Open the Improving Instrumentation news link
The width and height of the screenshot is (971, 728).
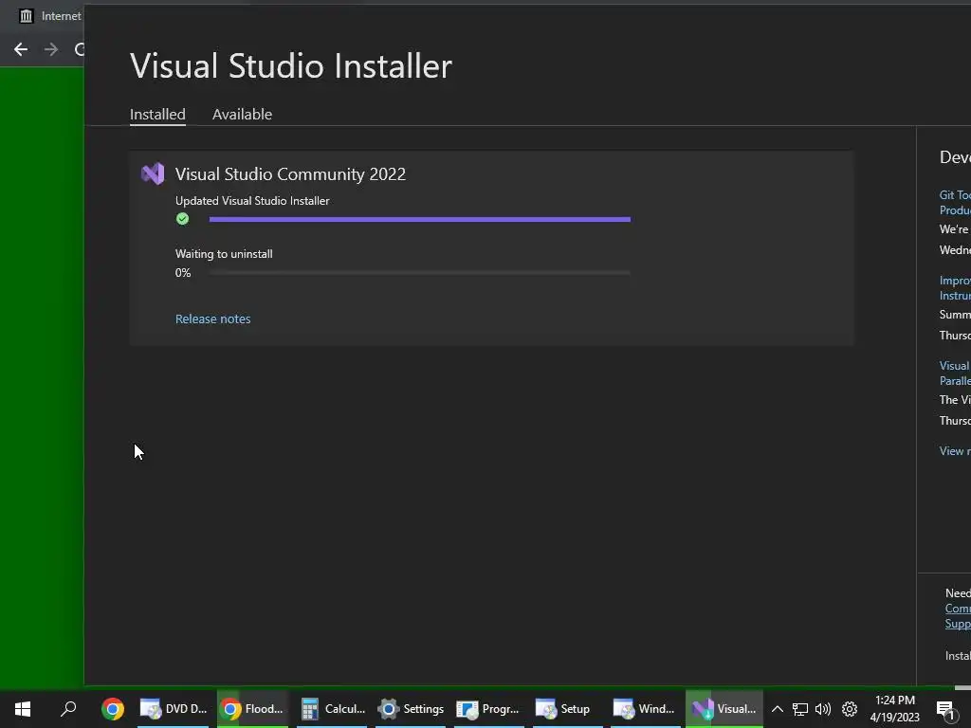(955, 288)
